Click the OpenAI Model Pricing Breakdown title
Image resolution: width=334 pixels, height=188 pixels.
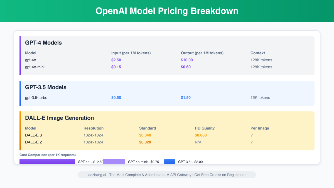point(167,11)
